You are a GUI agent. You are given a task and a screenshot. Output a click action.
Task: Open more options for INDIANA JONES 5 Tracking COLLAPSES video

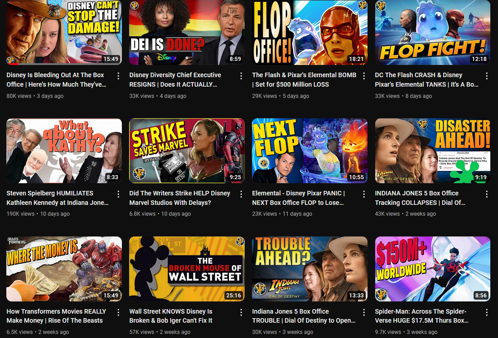point(487,194)
